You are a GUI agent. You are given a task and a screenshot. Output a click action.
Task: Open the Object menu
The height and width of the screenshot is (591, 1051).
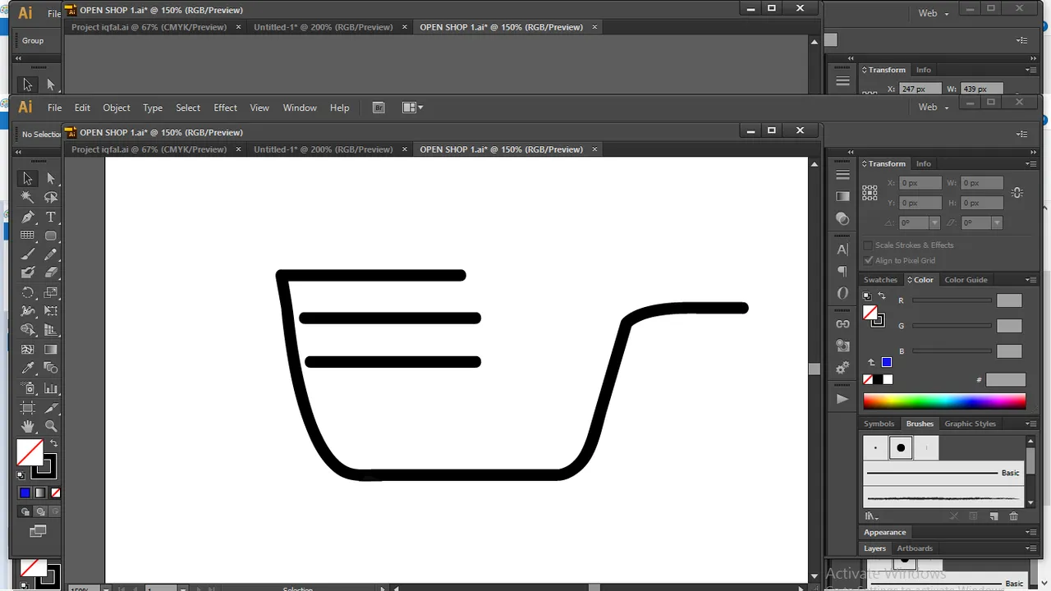point(117,108)
